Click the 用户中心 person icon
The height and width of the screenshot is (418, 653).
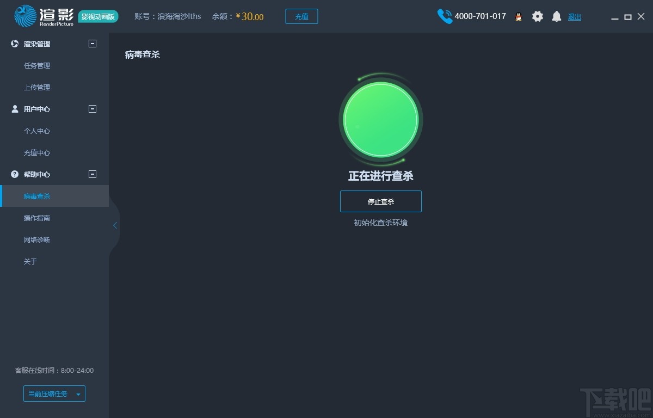[14, 109]
